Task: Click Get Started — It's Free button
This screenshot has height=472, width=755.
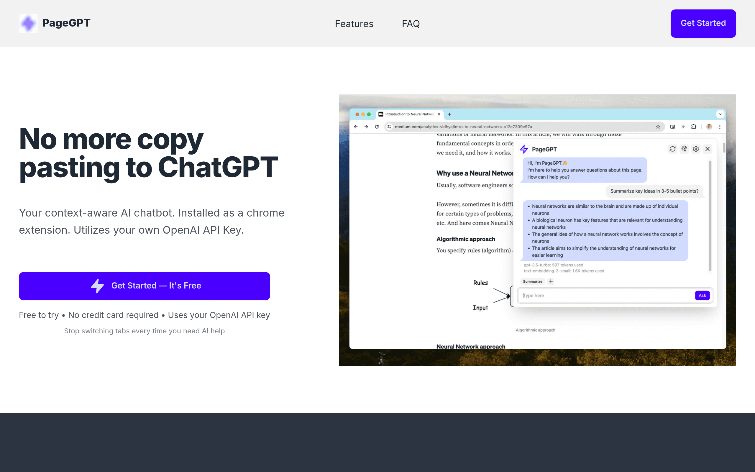Action: tap(145, 286)
